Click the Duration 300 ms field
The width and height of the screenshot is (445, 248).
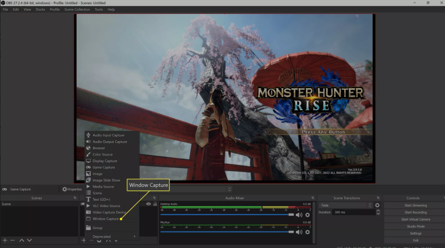[x=354, y=212]
